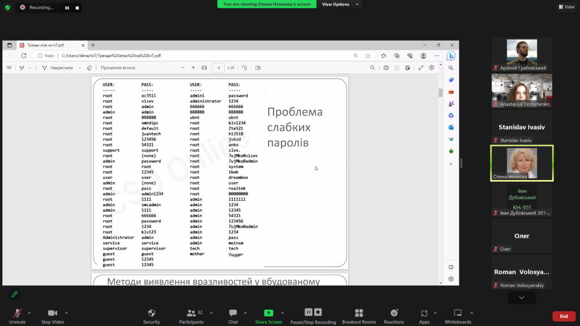The height and width of the screenshot is (326, 580).
Task: Click the PDF vertical scrollbar thumb
Action: tap(441, 92)
